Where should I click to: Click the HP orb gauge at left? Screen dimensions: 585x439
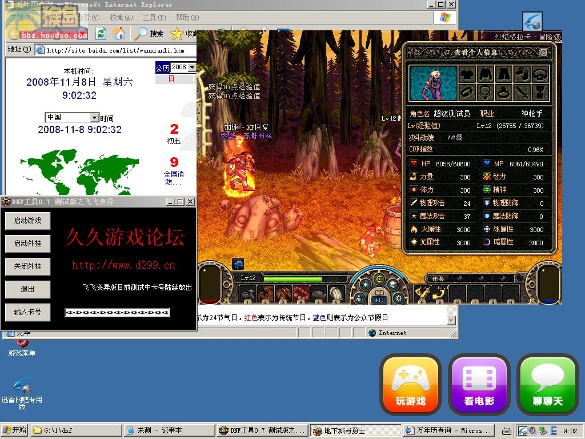210,284
